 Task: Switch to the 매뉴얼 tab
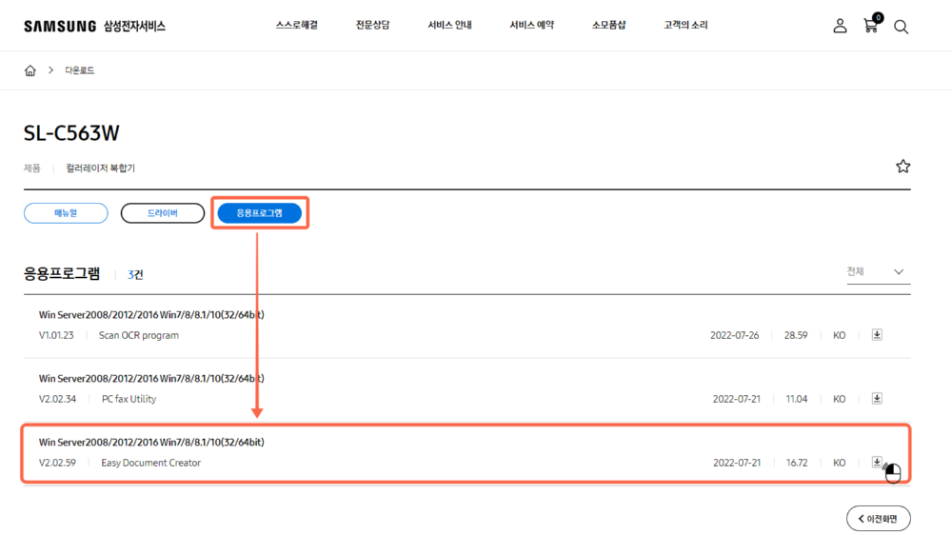point(66,213)
